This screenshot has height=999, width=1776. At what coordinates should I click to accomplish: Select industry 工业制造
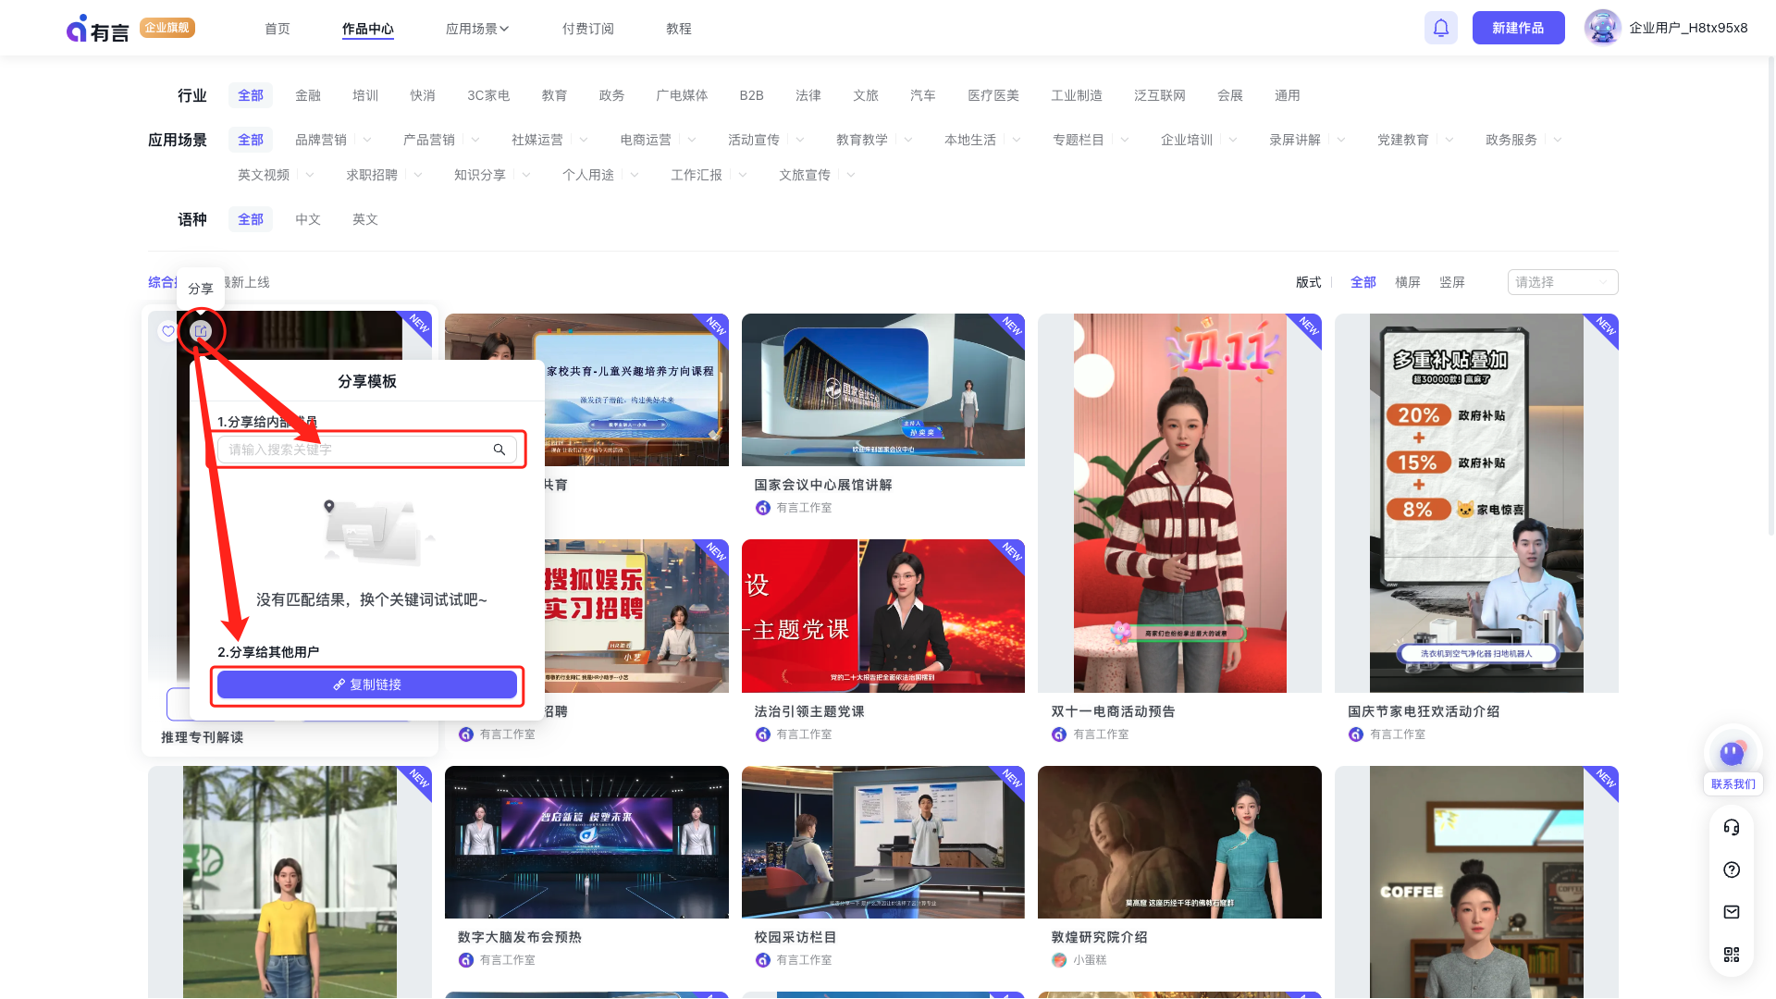[x=1077, y=95]
